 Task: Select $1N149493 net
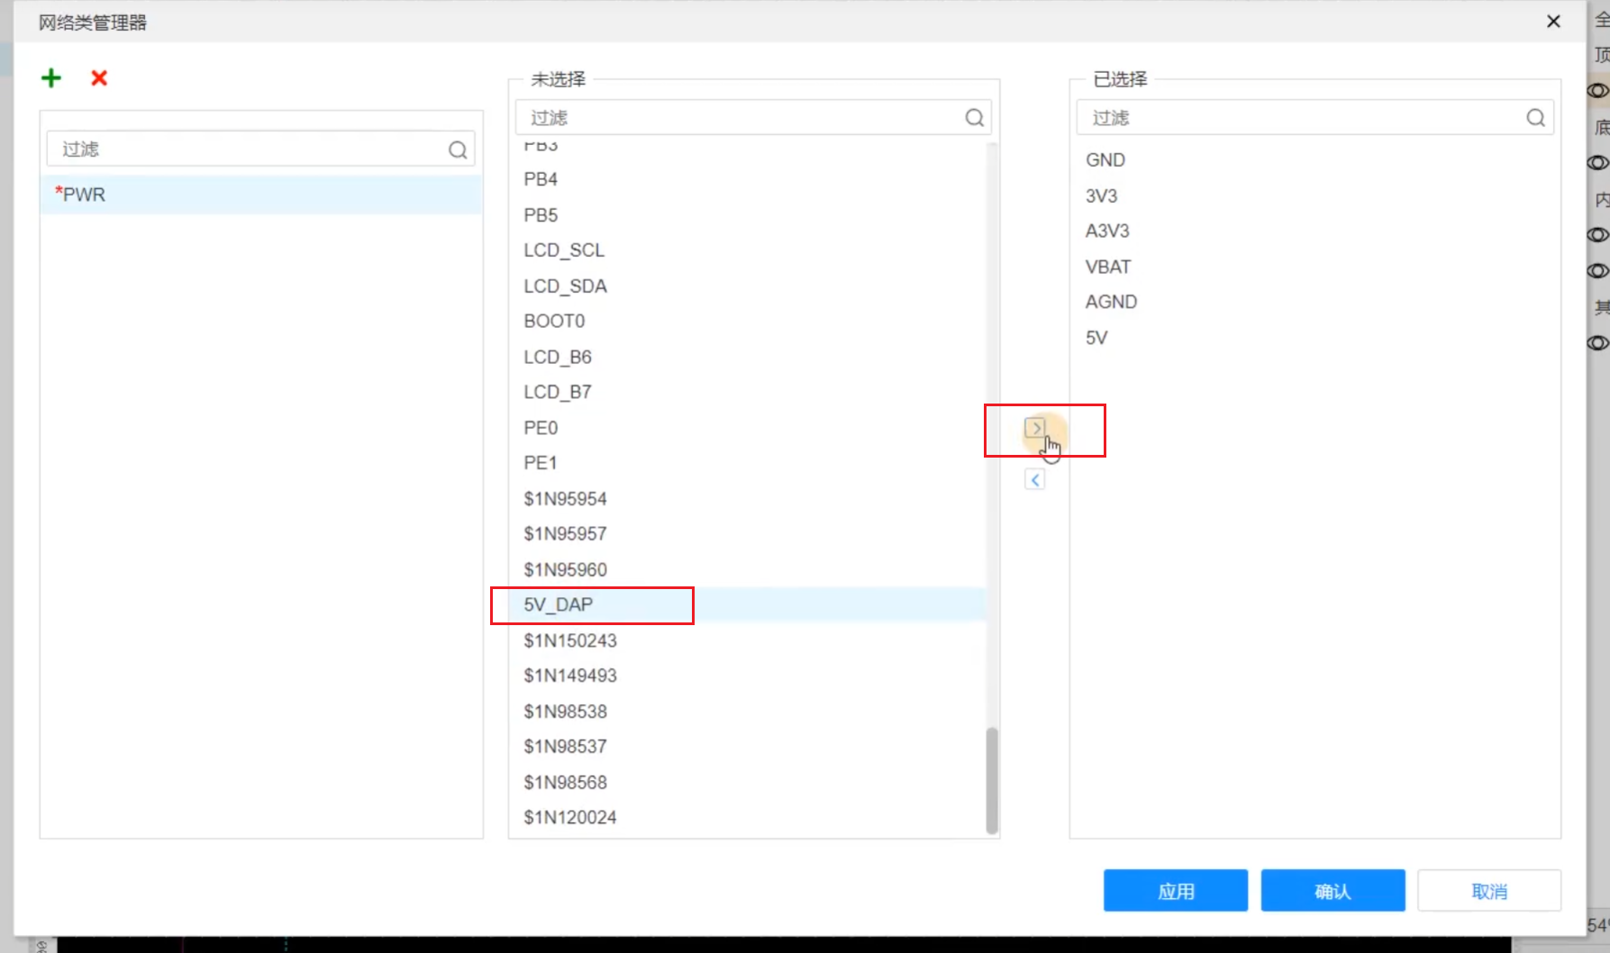click(748, 676)
